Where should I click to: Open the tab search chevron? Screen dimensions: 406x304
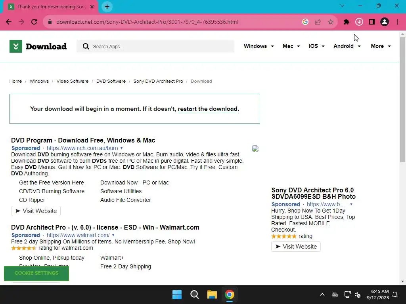pyautogui.click(x=342, y=6)
